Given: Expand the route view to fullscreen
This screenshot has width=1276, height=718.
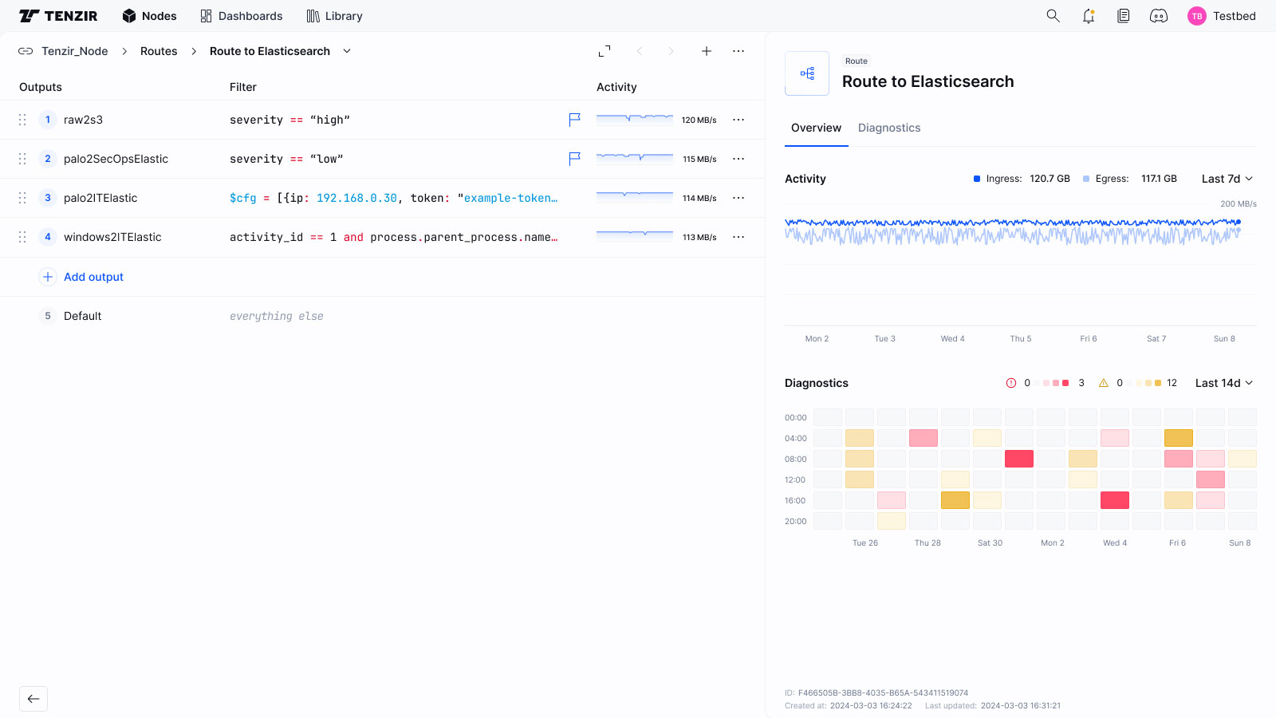Looking at the screenshot, I should [605, 51].
